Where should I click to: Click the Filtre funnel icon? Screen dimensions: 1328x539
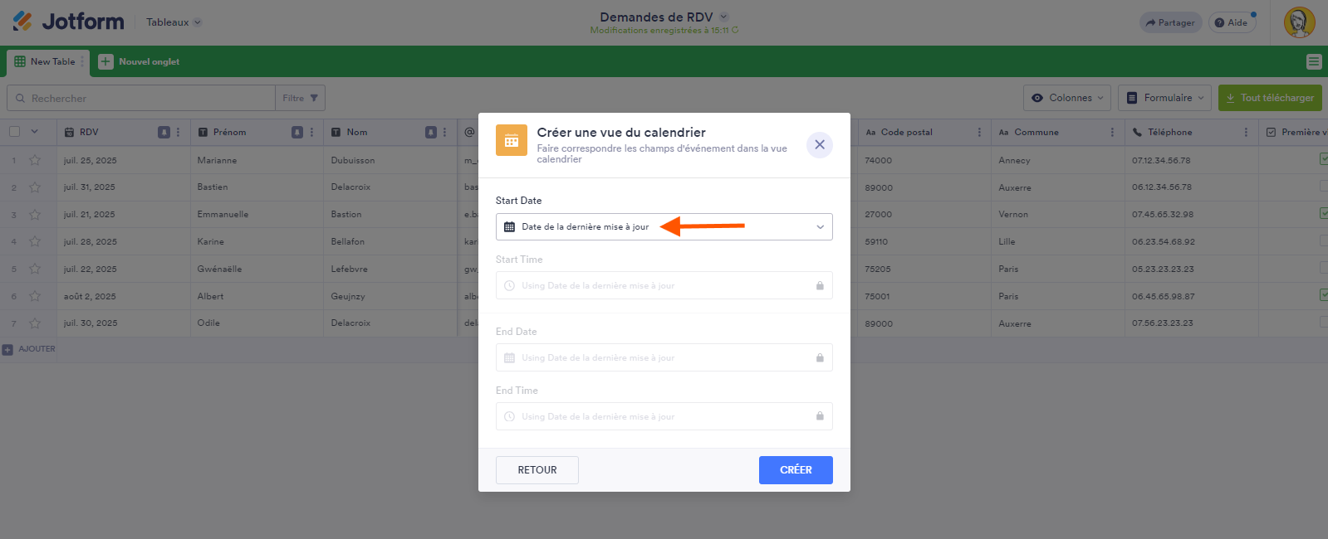click(314, 98)
